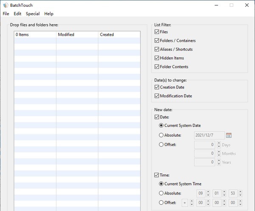Click the absolute hour field 09
The height and width of the screenshot is (211, 255).
tap(201, 193)
